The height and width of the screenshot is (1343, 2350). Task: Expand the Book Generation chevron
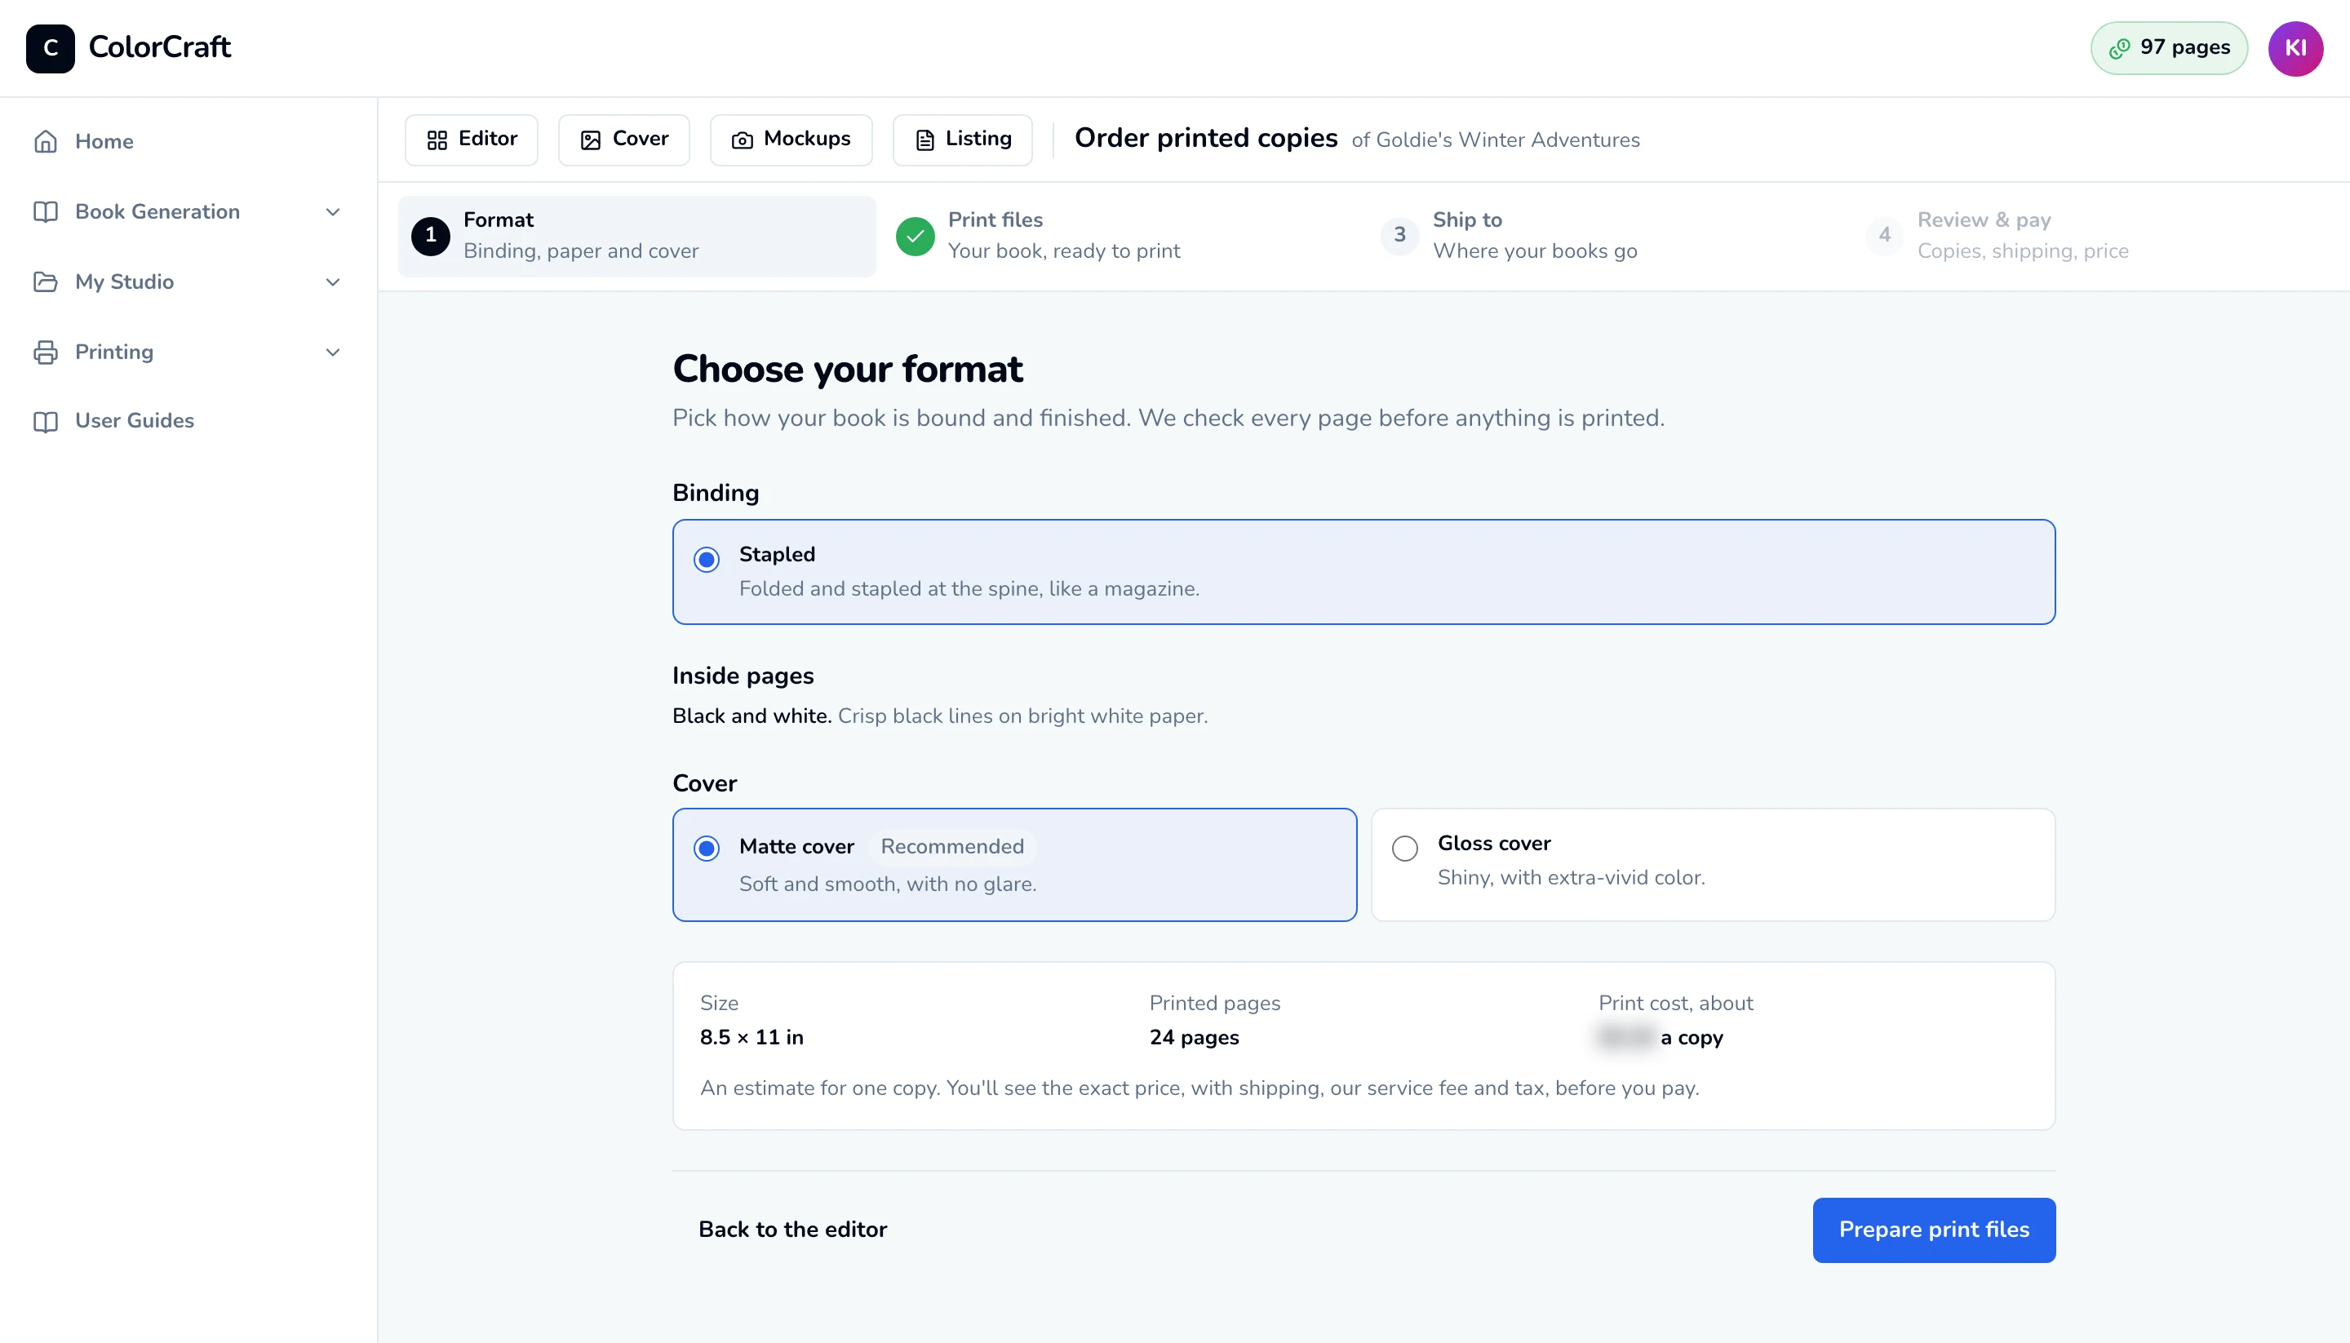[x=333, y=211]
